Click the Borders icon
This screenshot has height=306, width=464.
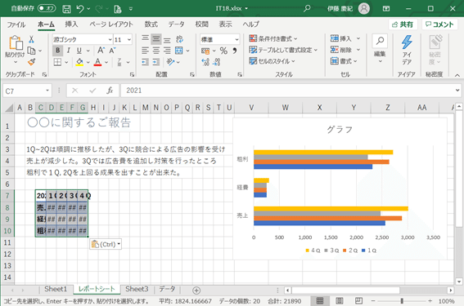click(57, 62)
